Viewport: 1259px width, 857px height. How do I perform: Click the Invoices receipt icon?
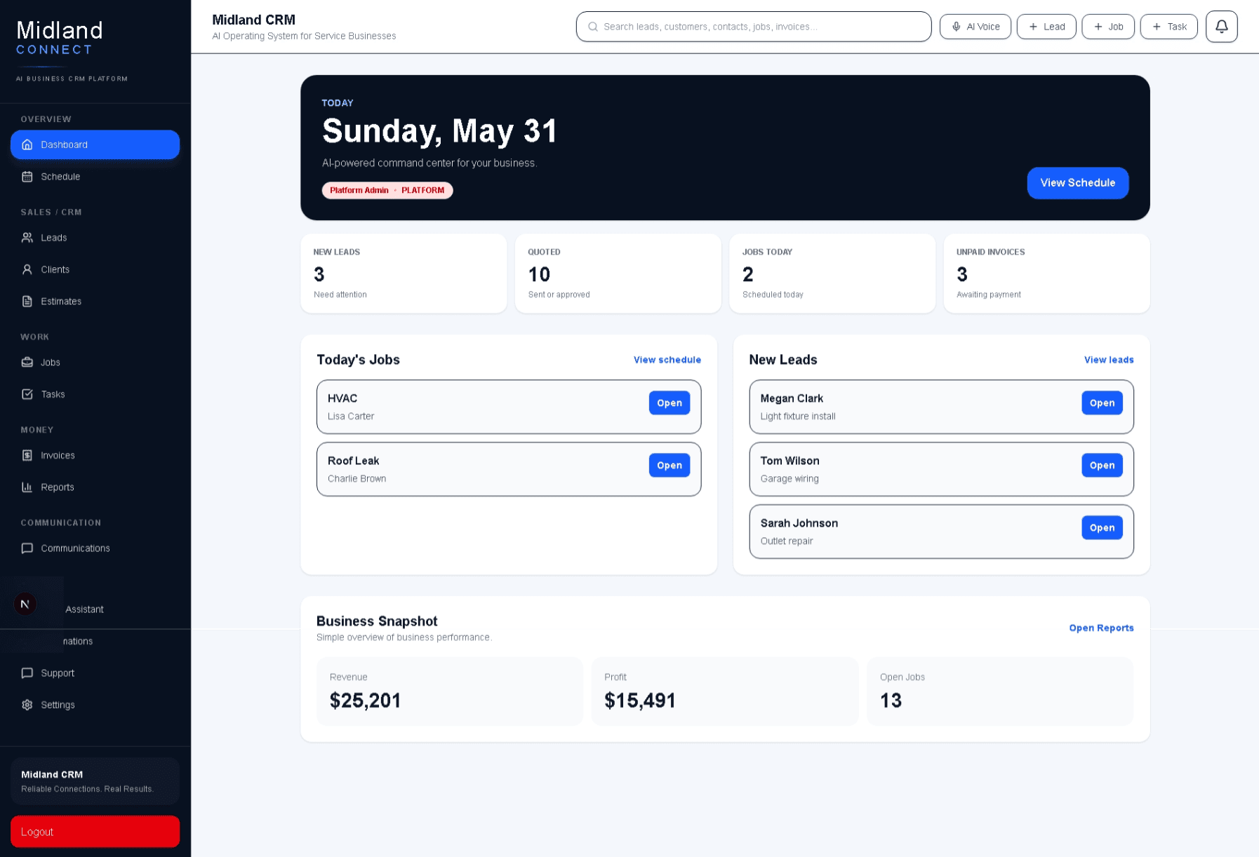click(27, 455)
